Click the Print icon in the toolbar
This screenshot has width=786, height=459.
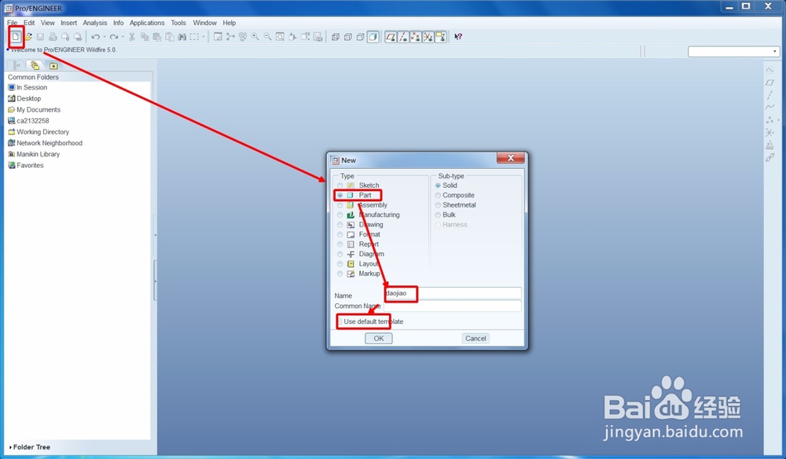(53, 37)
